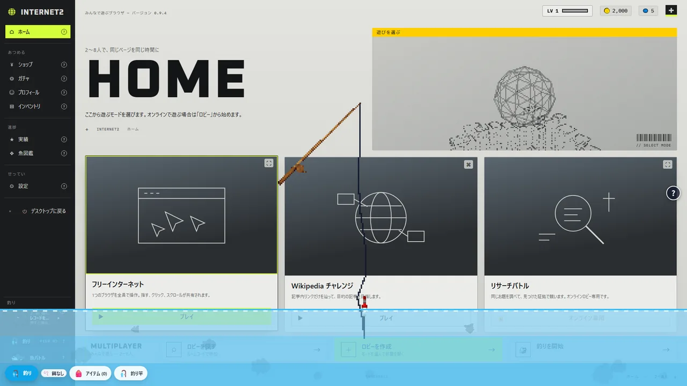Screen dimensions: 687x386
Task: Click the plus button in top bar
Action: (671, 10)
